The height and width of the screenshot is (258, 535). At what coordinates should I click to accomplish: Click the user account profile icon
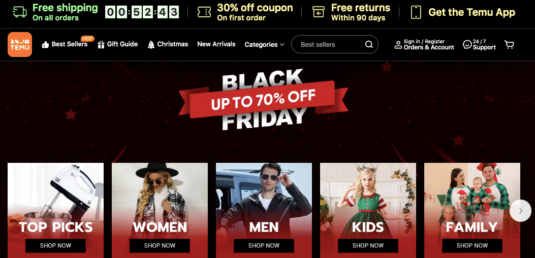[x=398, y=45]
